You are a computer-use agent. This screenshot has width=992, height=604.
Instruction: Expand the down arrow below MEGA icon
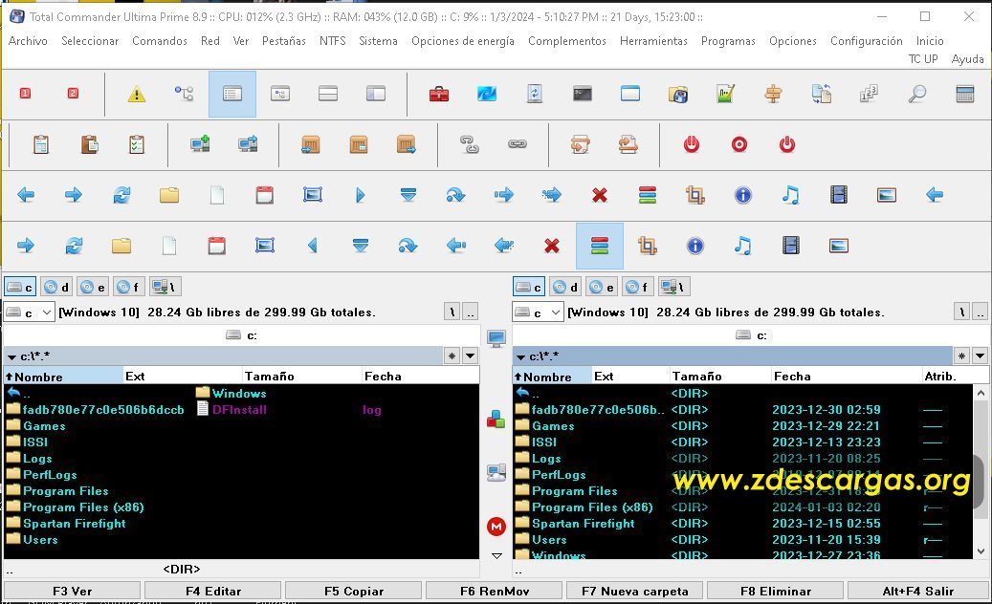click(x=496, y=556)
